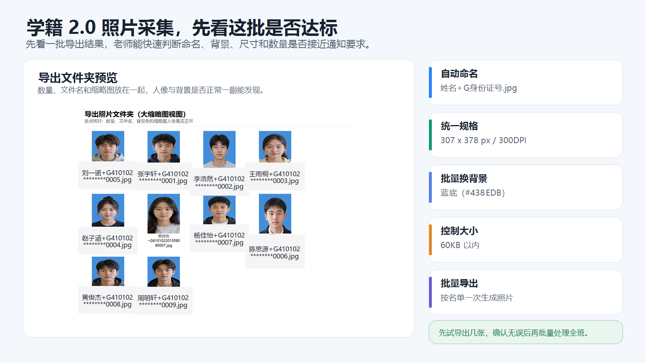
Task: Select the boy thumbnail above 杨佳怡+G410102 label
Action: point(219,210)
